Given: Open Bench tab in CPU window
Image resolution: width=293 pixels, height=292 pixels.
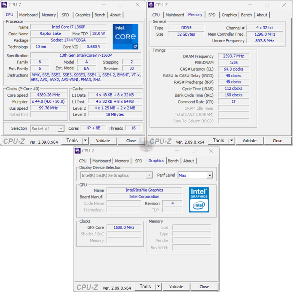Looking at the screenshot, I should pos(100,15).
